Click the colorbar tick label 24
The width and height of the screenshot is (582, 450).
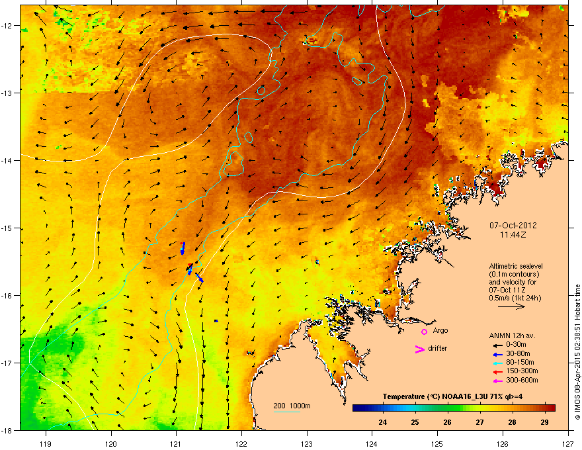click(383, 422)
